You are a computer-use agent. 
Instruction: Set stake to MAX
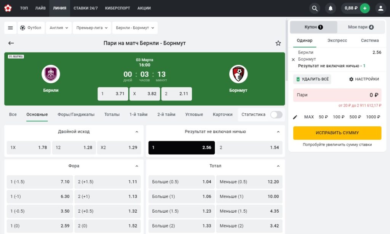[x=309, y=117]
